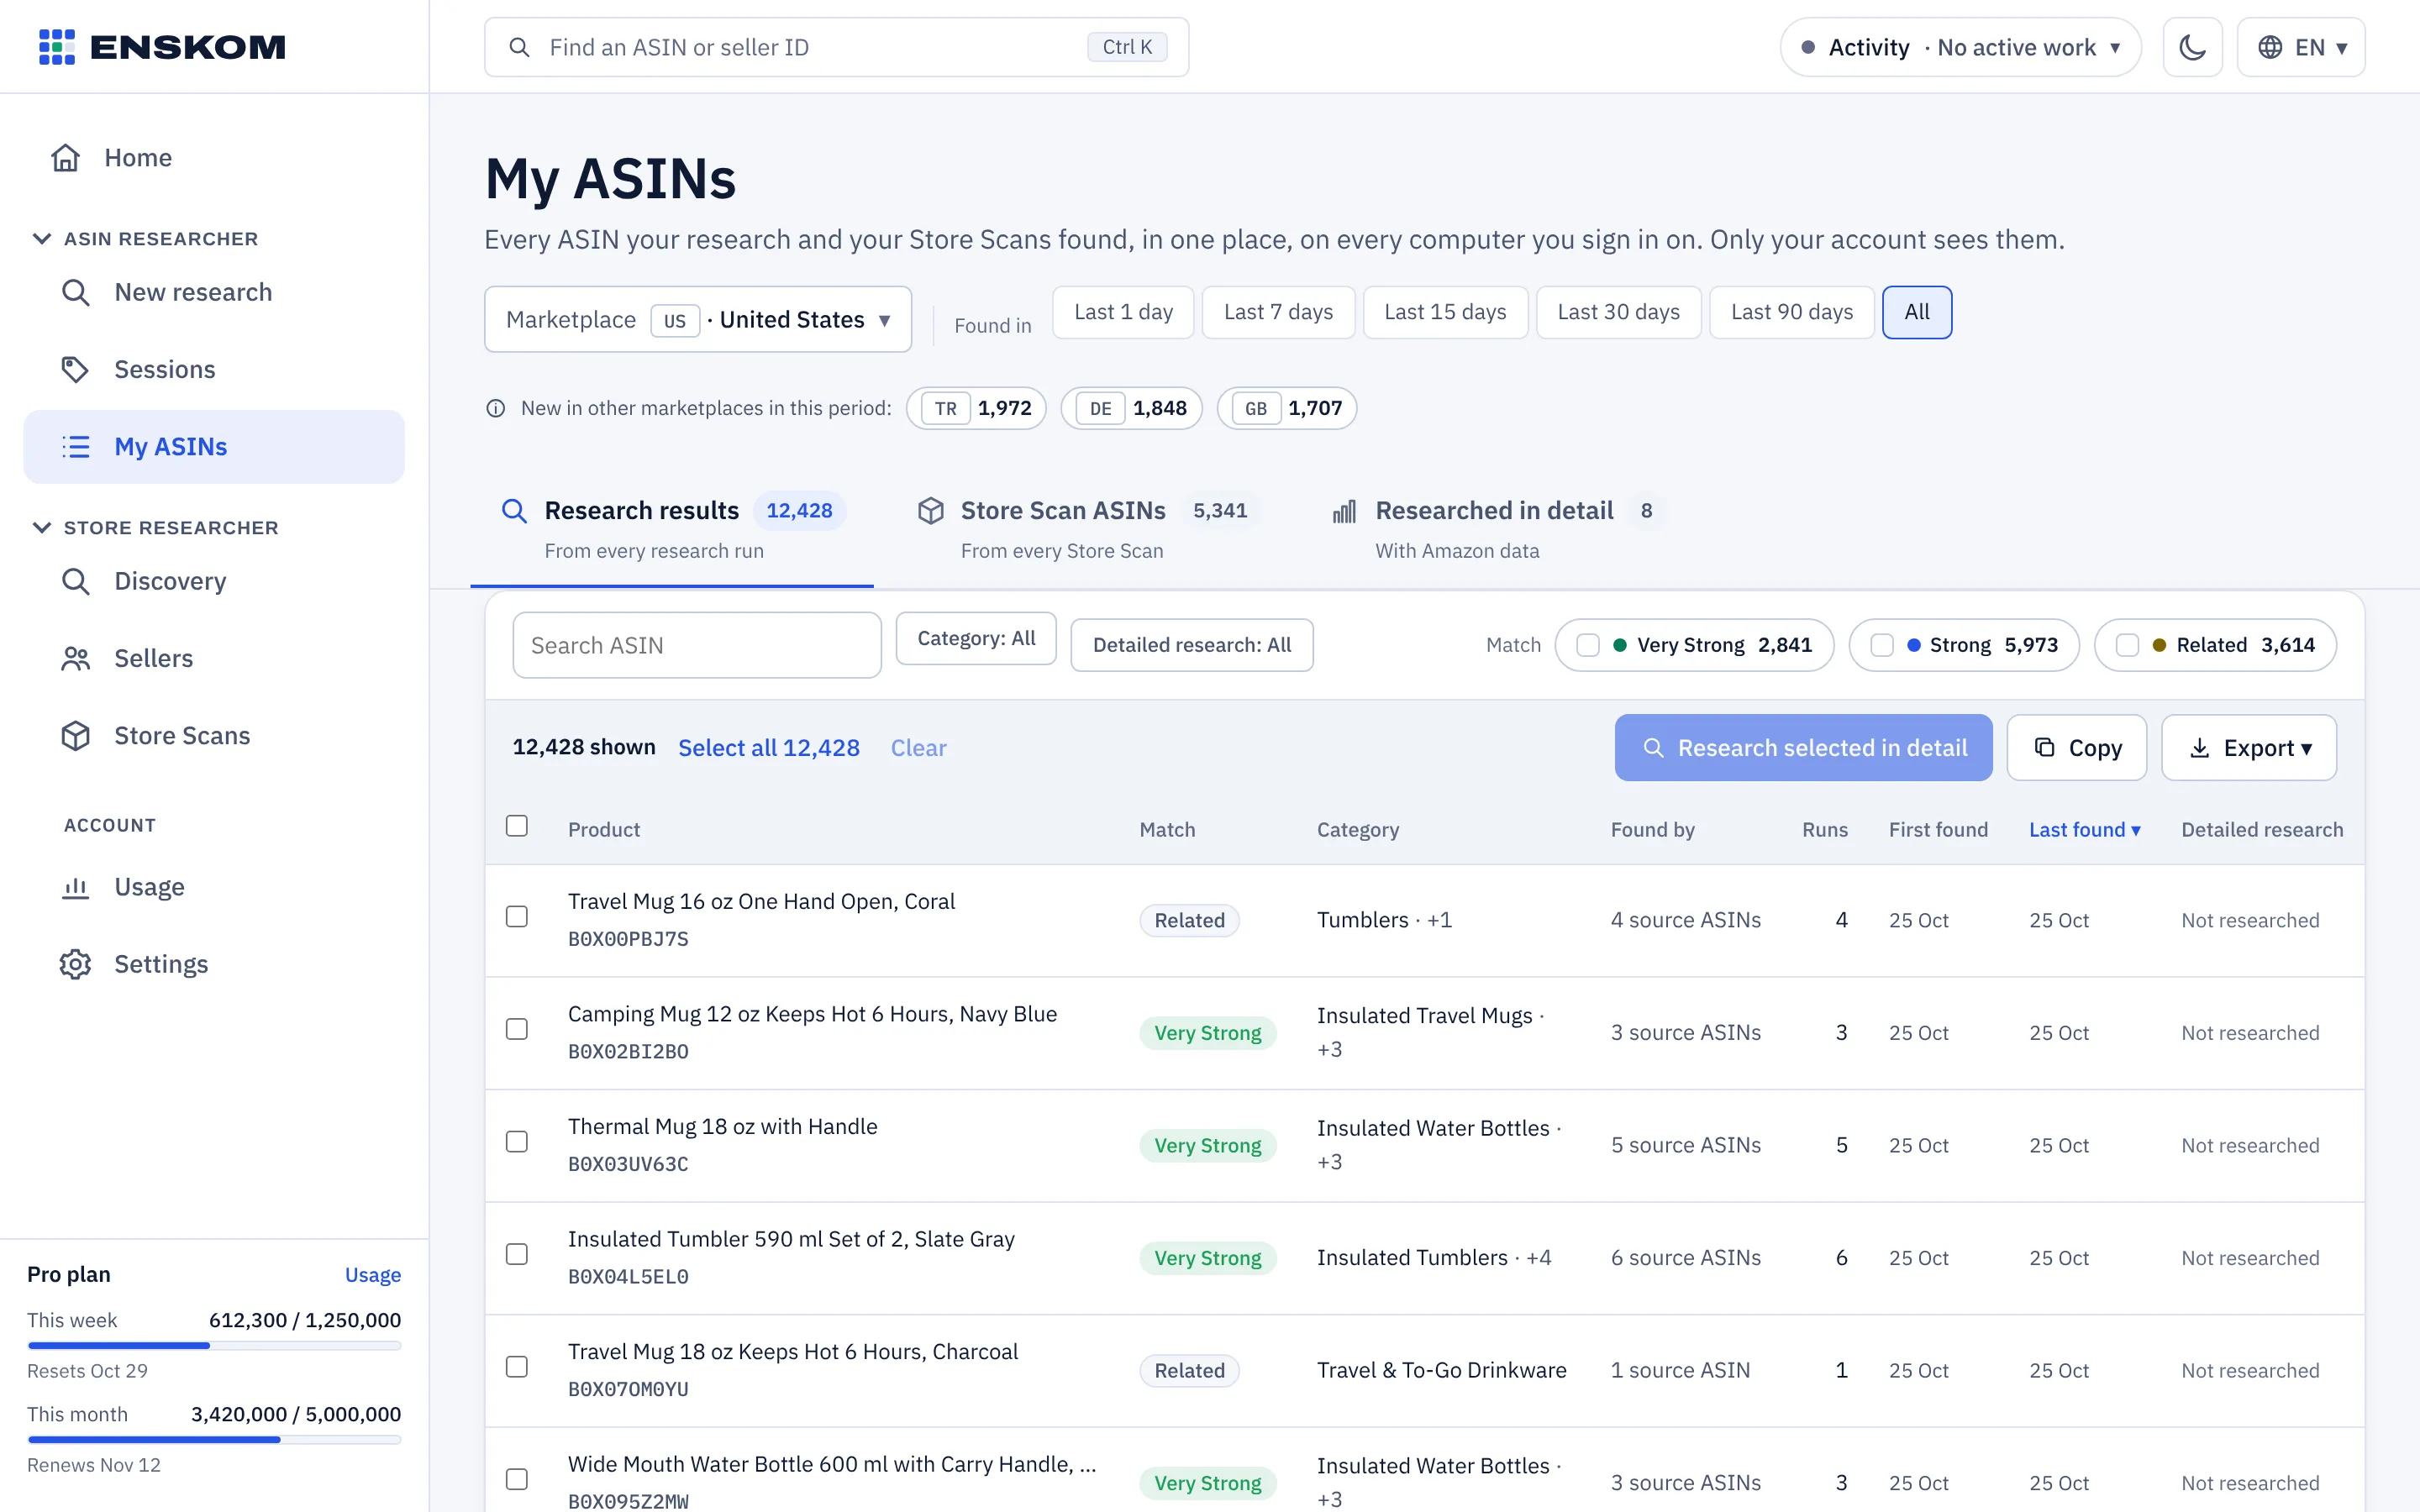Open the Detailed research: All filter
The image size is (2420, 1512).
pos(1192,645)
